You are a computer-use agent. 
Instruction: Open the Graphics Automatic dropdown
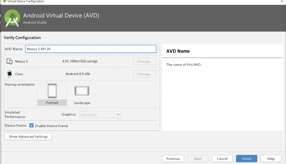click(100, 115)
